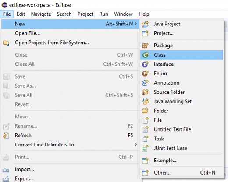The height and width of the screenshot is (182, 228).
Task: Select Java Working Set label
Action: [173, 102]
